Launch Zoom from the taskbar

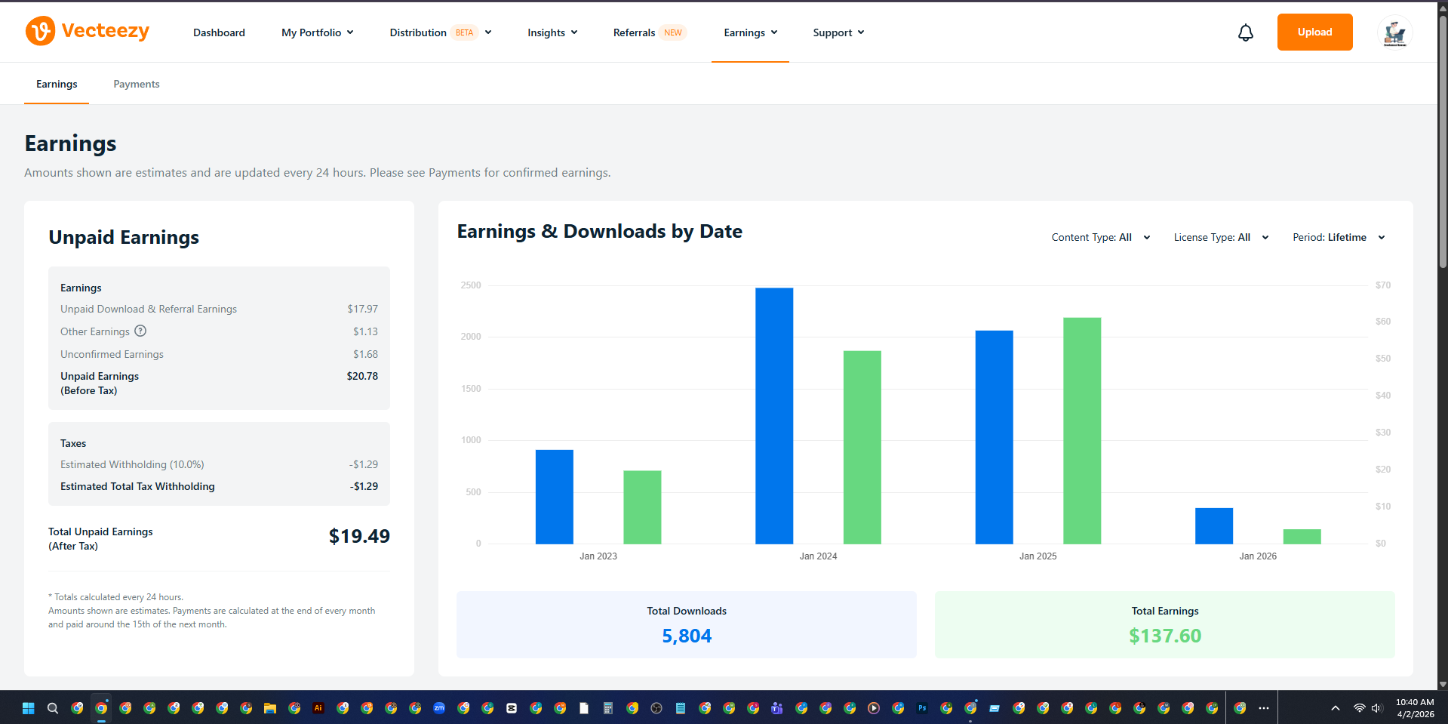click(439, 708)
